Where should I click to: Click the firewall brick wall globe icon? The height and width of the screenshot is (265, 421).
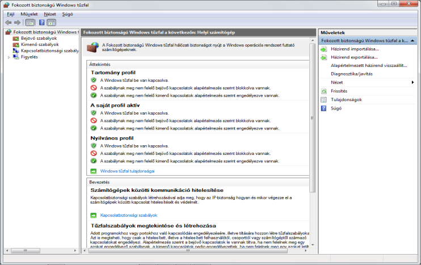[x=93, y=47]
